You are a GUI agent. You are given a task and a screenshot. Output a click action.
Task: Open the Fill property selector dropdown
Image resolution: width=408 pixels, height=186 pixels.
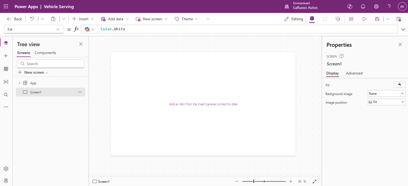pos(34,29)
